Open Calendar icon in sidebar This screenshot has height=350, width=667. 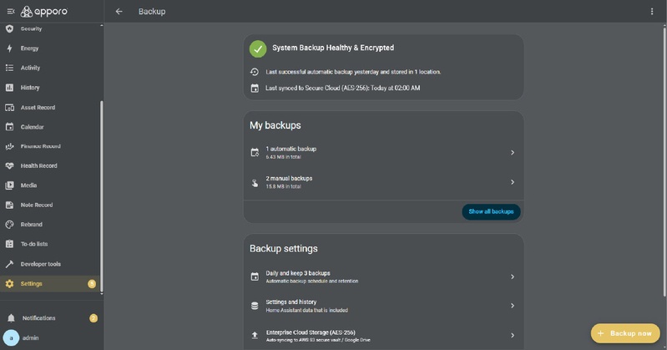pyautogui.click(x=9, y=127)
